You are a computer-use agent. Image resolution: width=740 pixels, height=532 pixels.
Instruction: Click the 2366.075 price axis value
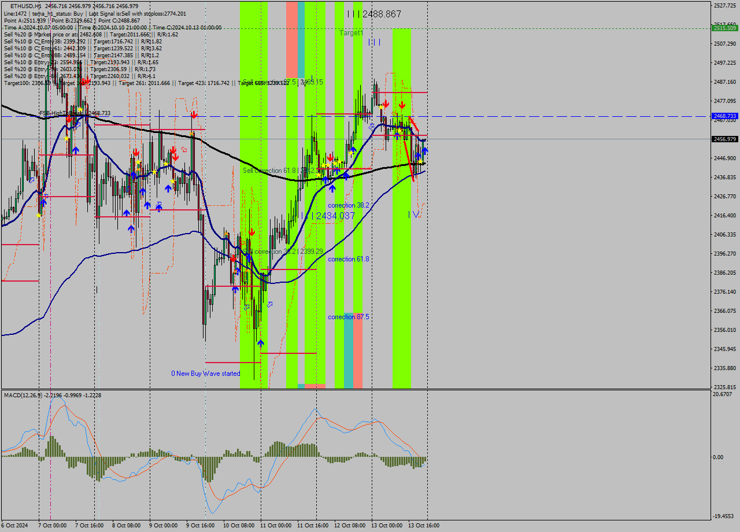[x=724, y=311]
